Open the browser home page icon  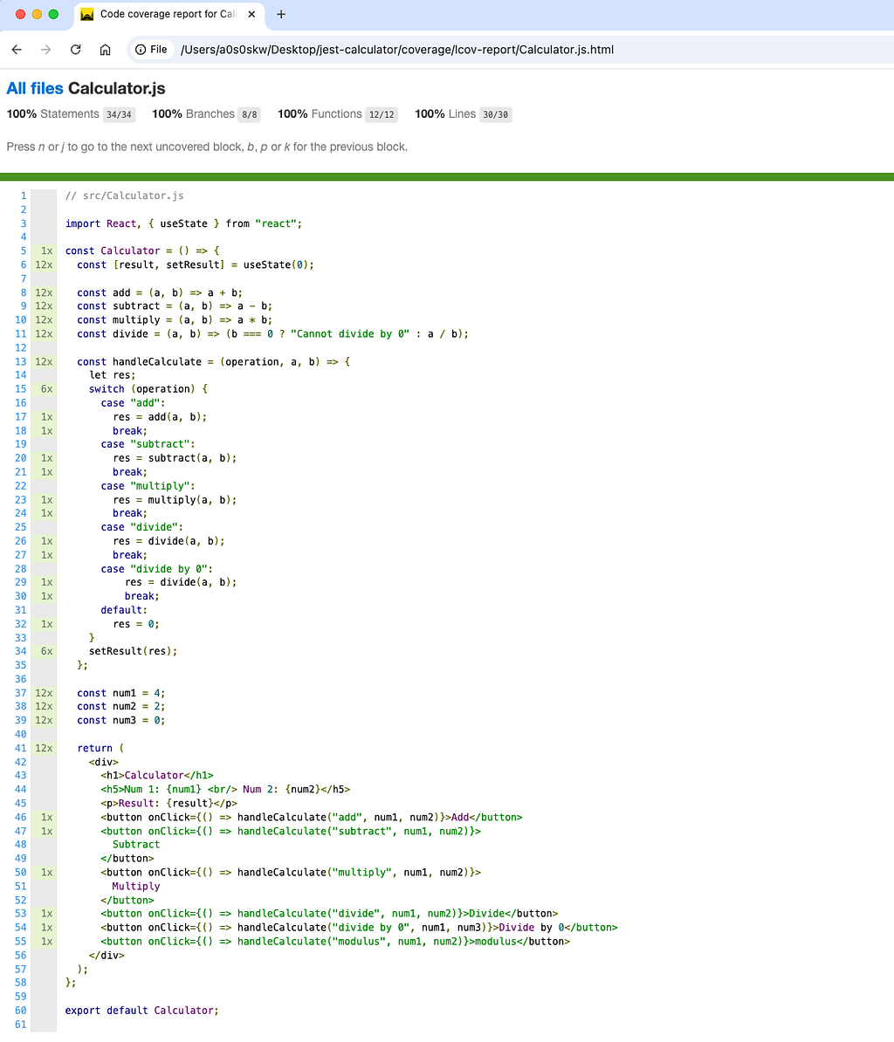105,50
